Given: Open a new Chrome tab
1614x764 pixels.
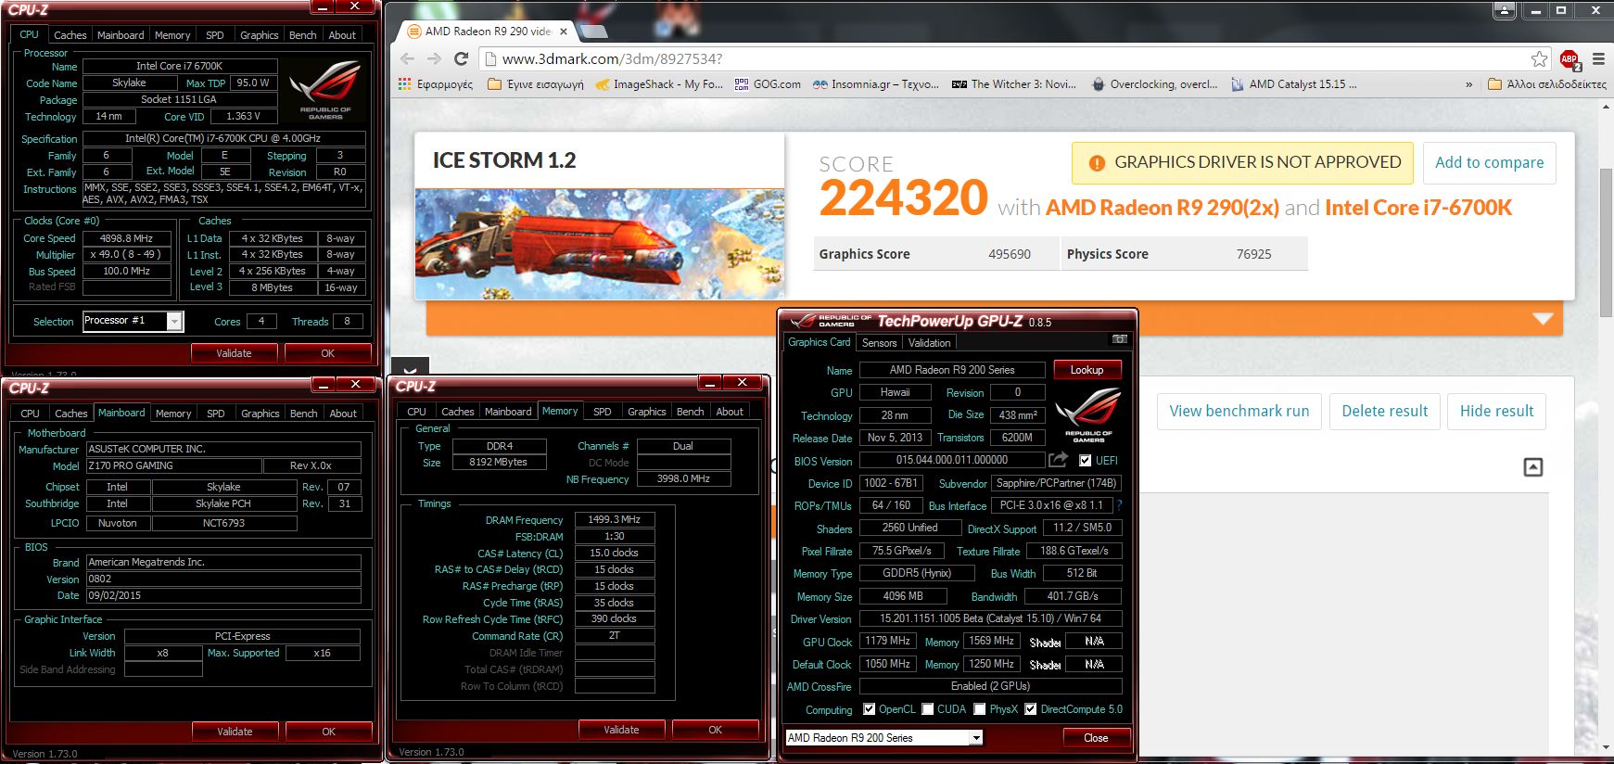Looking at the screenshot, I should coord(593,32).
